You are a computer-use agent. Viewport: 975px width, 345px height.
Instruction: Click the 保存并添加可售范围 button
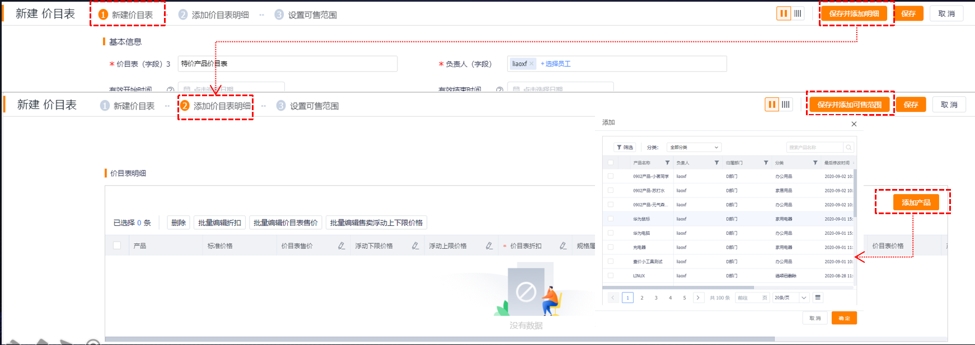(849, 105)
